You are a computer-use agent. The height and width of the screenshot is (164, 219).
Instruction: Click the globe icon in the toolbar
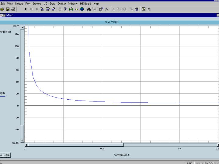[82, 9]
